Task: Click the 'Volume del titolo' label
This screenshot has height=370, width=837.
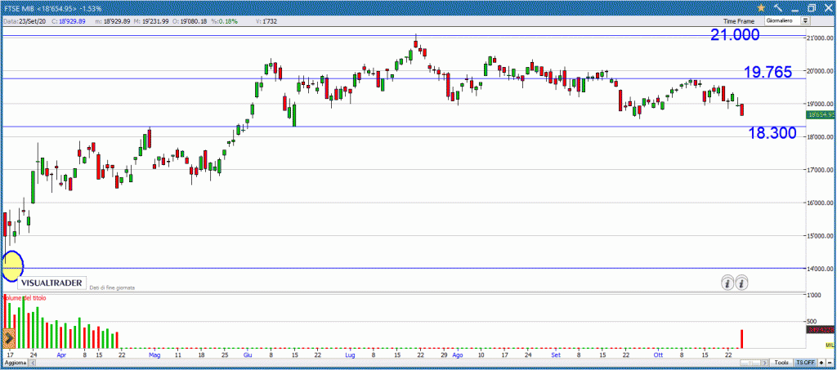Action: coord(25,298)
